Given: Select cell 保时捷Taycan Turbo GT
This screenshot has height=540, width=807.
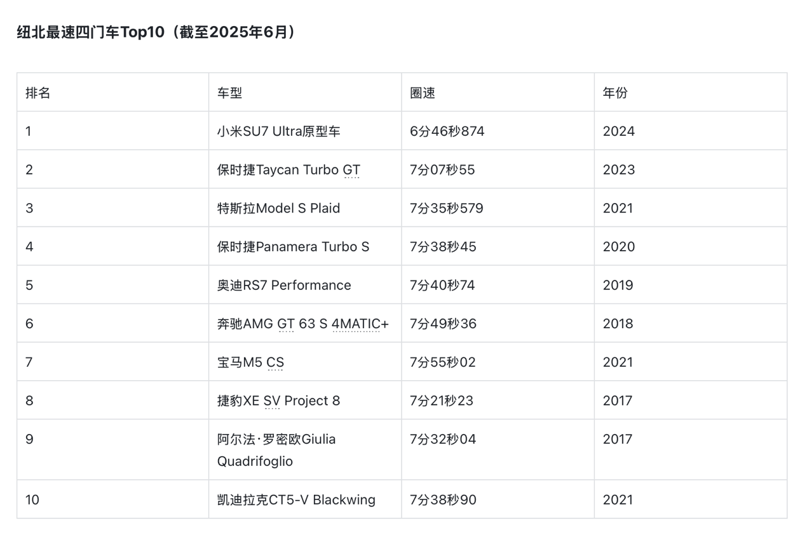Looking at the screenshot, I should click(x=305, y=169).
